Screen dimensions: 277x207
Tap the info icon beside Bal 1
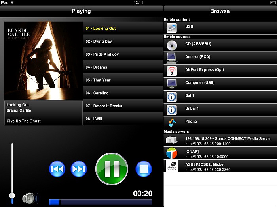[171, 97]
